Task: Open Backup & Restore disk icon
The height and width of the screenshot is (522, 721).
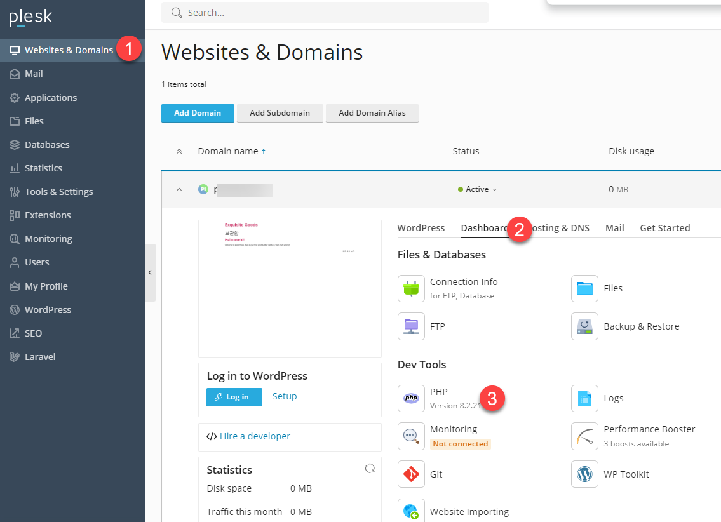Action: [x=584, y=326]
